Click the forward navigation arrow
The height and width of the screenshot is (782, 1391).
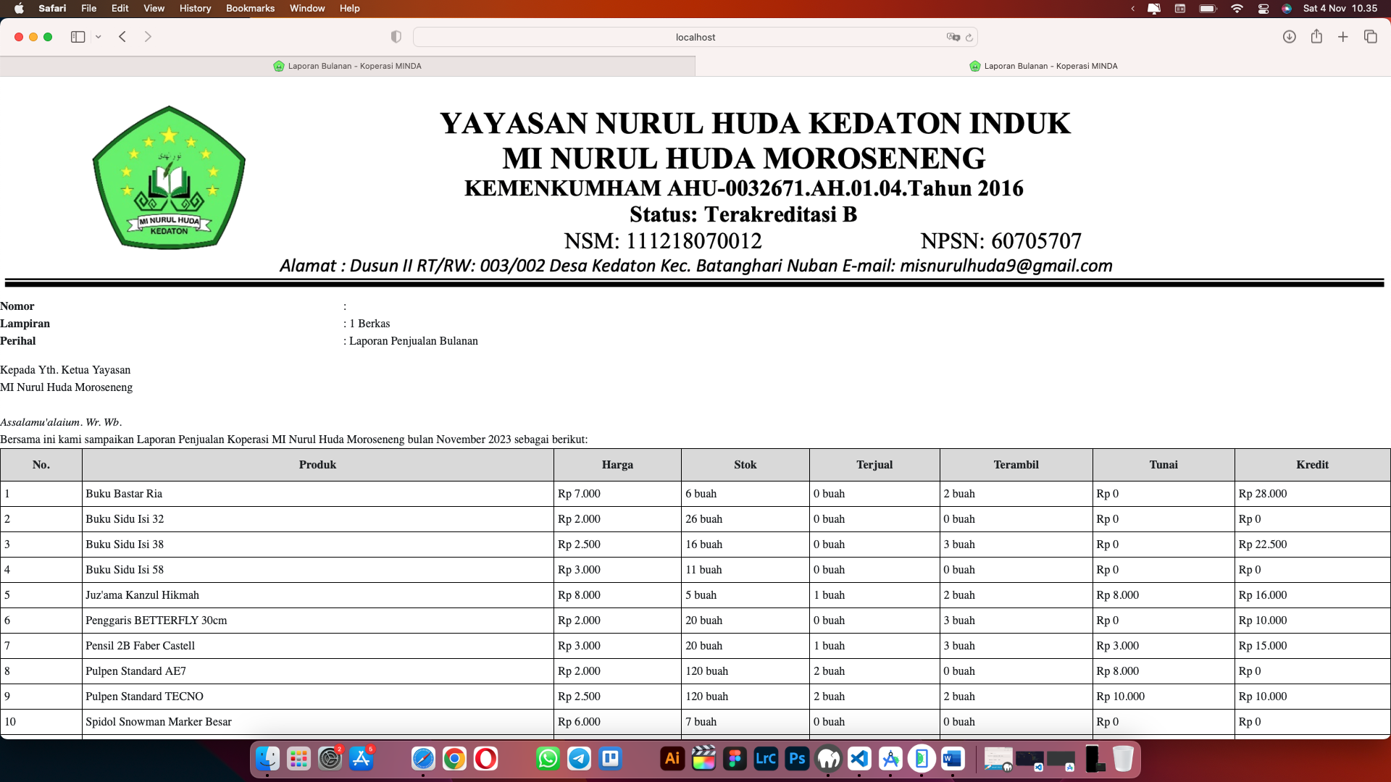(148, 37)
